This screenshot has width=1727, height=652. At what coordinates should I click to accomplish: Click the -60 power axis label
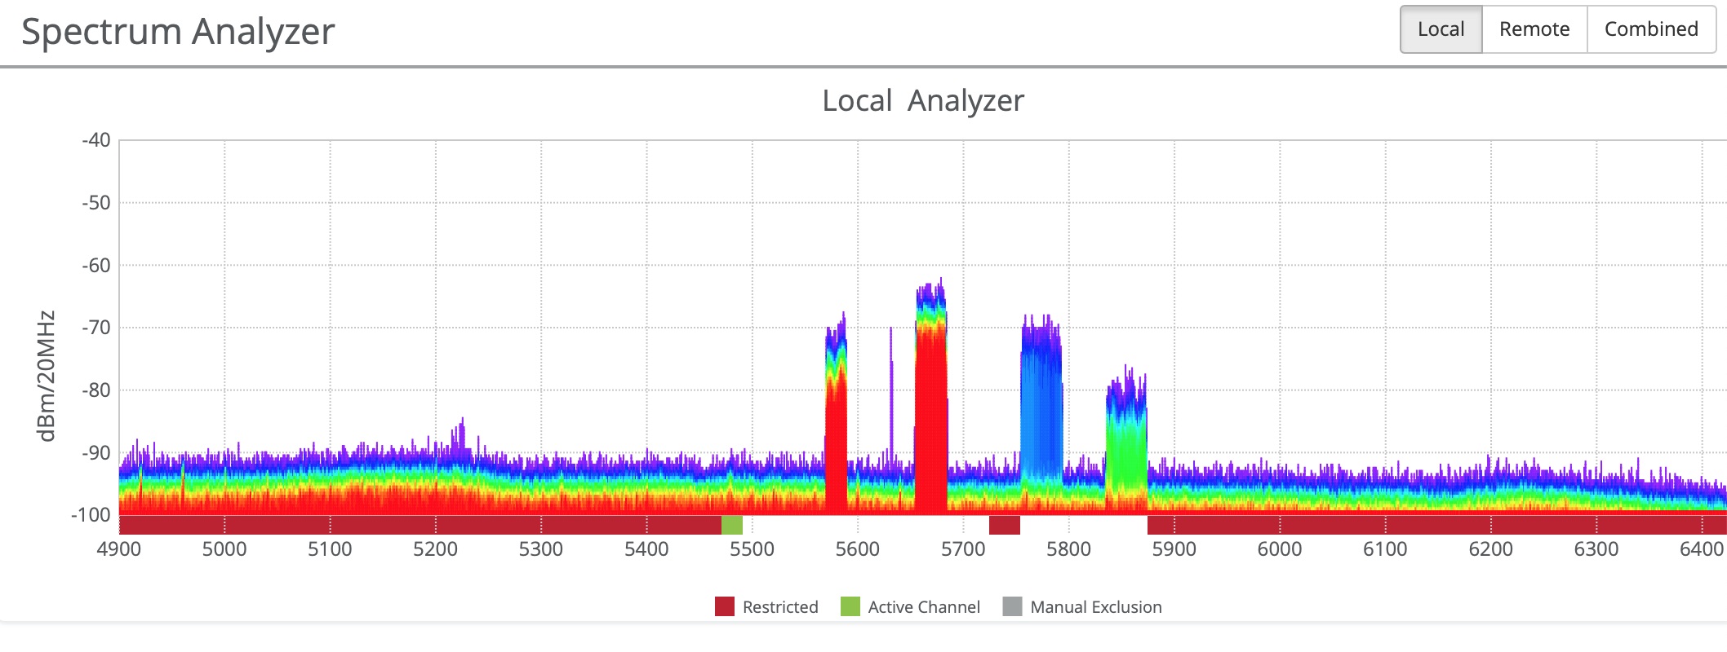pos(95,266)
